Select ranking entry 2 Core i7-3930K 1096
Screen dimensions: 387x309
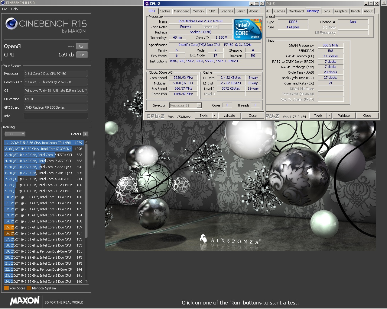tap(44, 149)
